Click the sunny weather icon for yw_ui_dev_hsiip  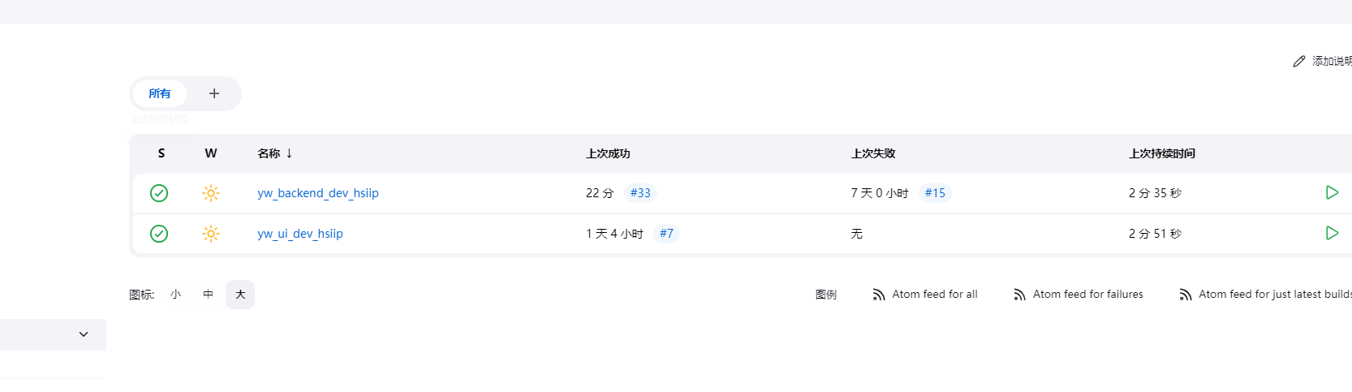coord(211,234)
